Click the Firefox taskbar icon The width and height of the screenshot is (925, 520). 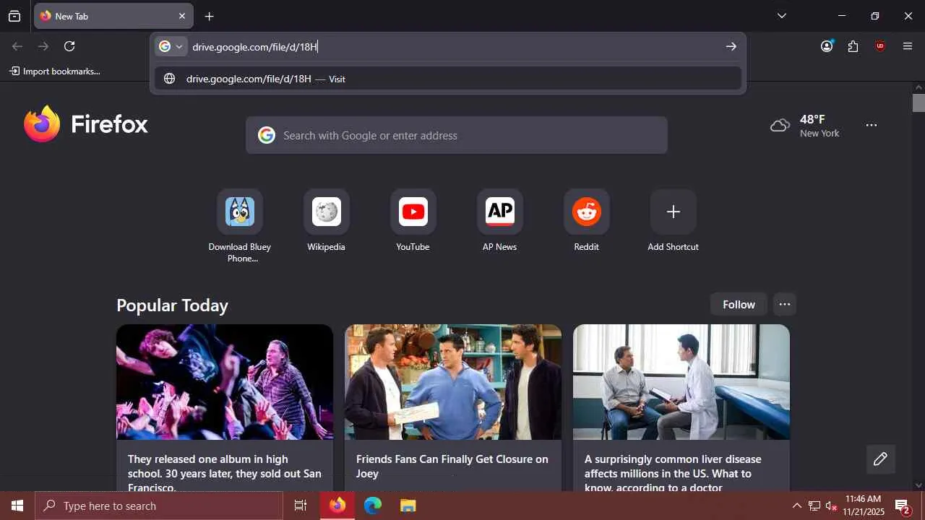[337, 506]
